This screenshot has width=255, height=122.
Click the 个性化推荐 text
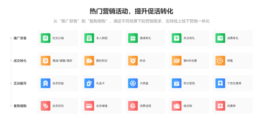click(234, 83)
